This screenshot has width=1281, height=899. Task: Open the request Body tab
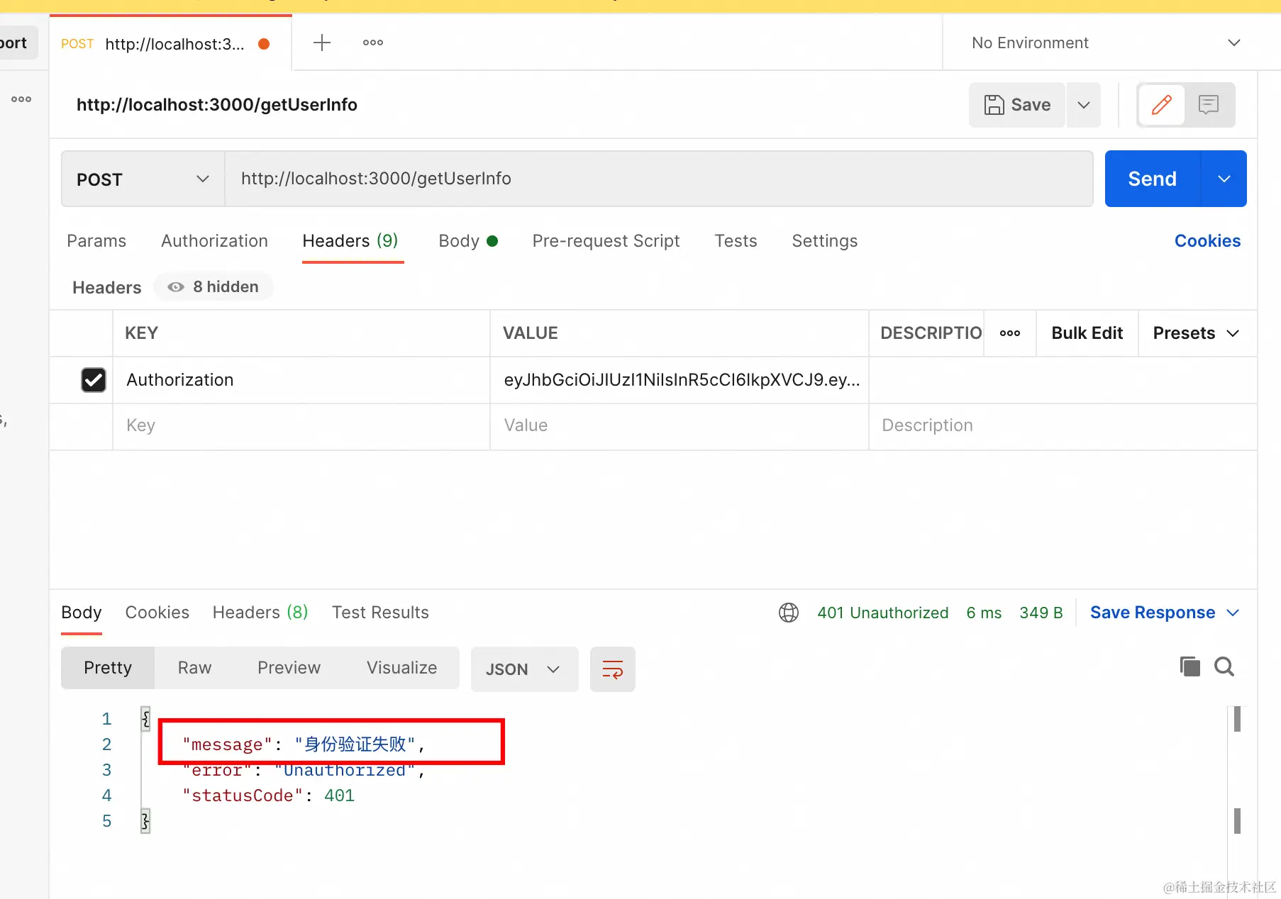tap(468, 241)
